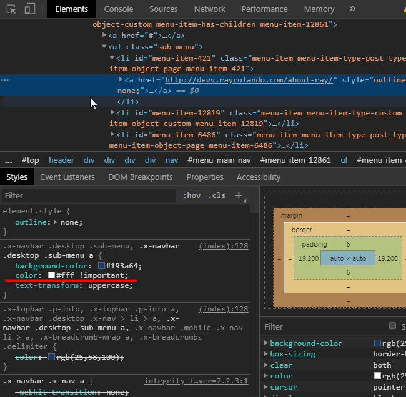Expand the a href="#" node

click(104, 35)
